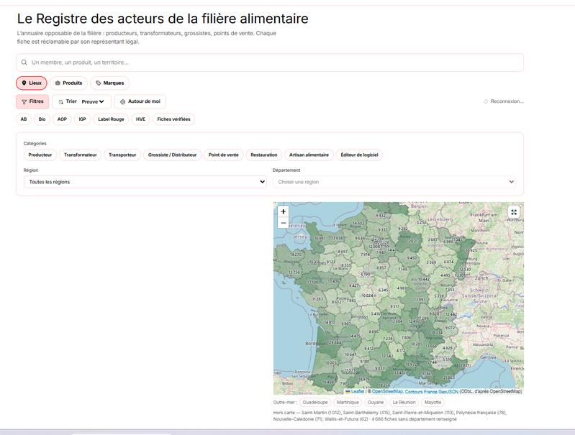The height and width of the screenshot is (435, 575).
Task: Open the Marques tab
Action: click(x=109, y=83)
